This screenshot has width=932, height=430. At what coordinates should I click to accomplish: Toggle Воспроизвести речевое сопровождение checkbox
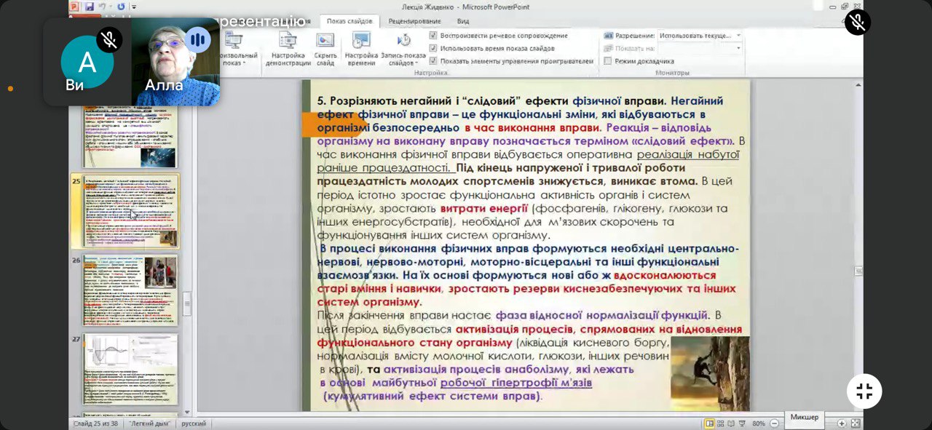pyautogui.click(x=433, y=36)
